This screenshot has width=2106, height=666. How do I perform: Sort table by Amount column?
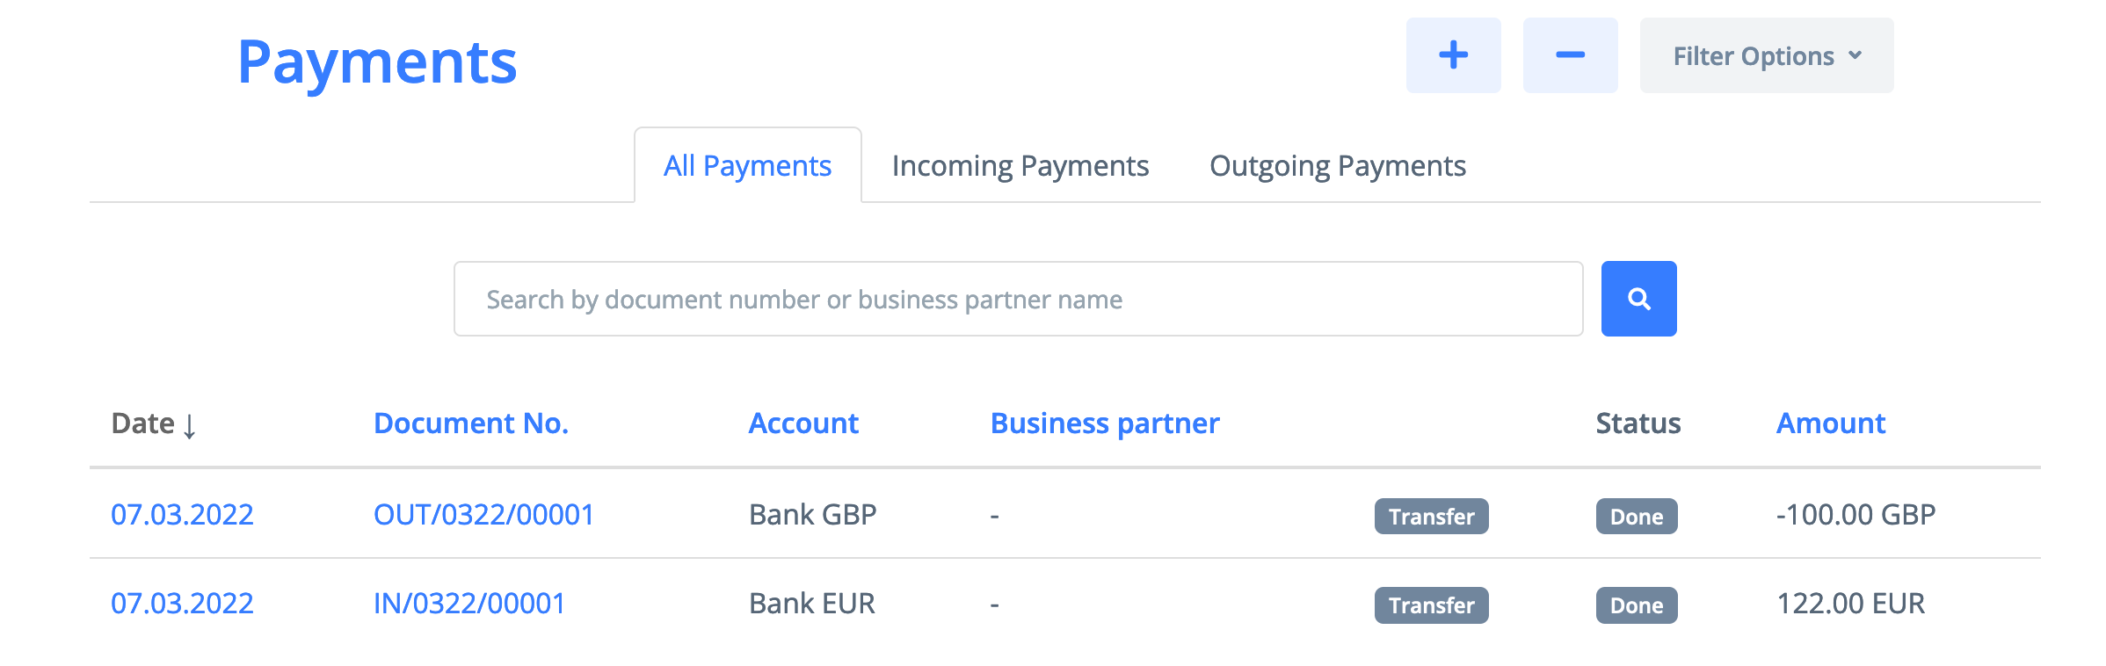(x=1831, y=423)
